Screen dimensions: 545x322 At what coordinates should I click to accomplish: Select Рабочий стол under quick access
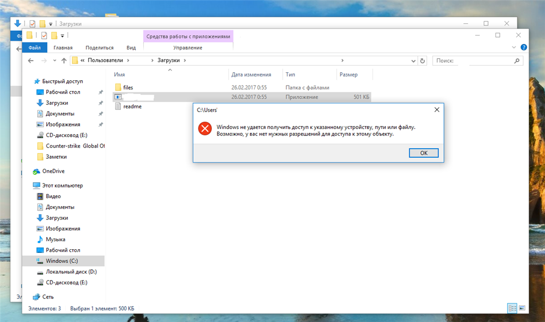tap(63, 92)
